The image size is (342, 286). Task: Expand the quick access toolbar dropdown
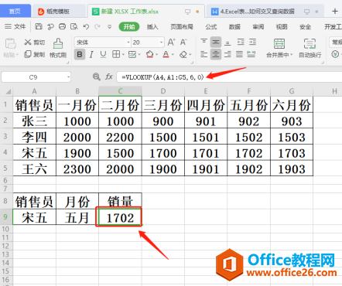(x=110, y=26)
